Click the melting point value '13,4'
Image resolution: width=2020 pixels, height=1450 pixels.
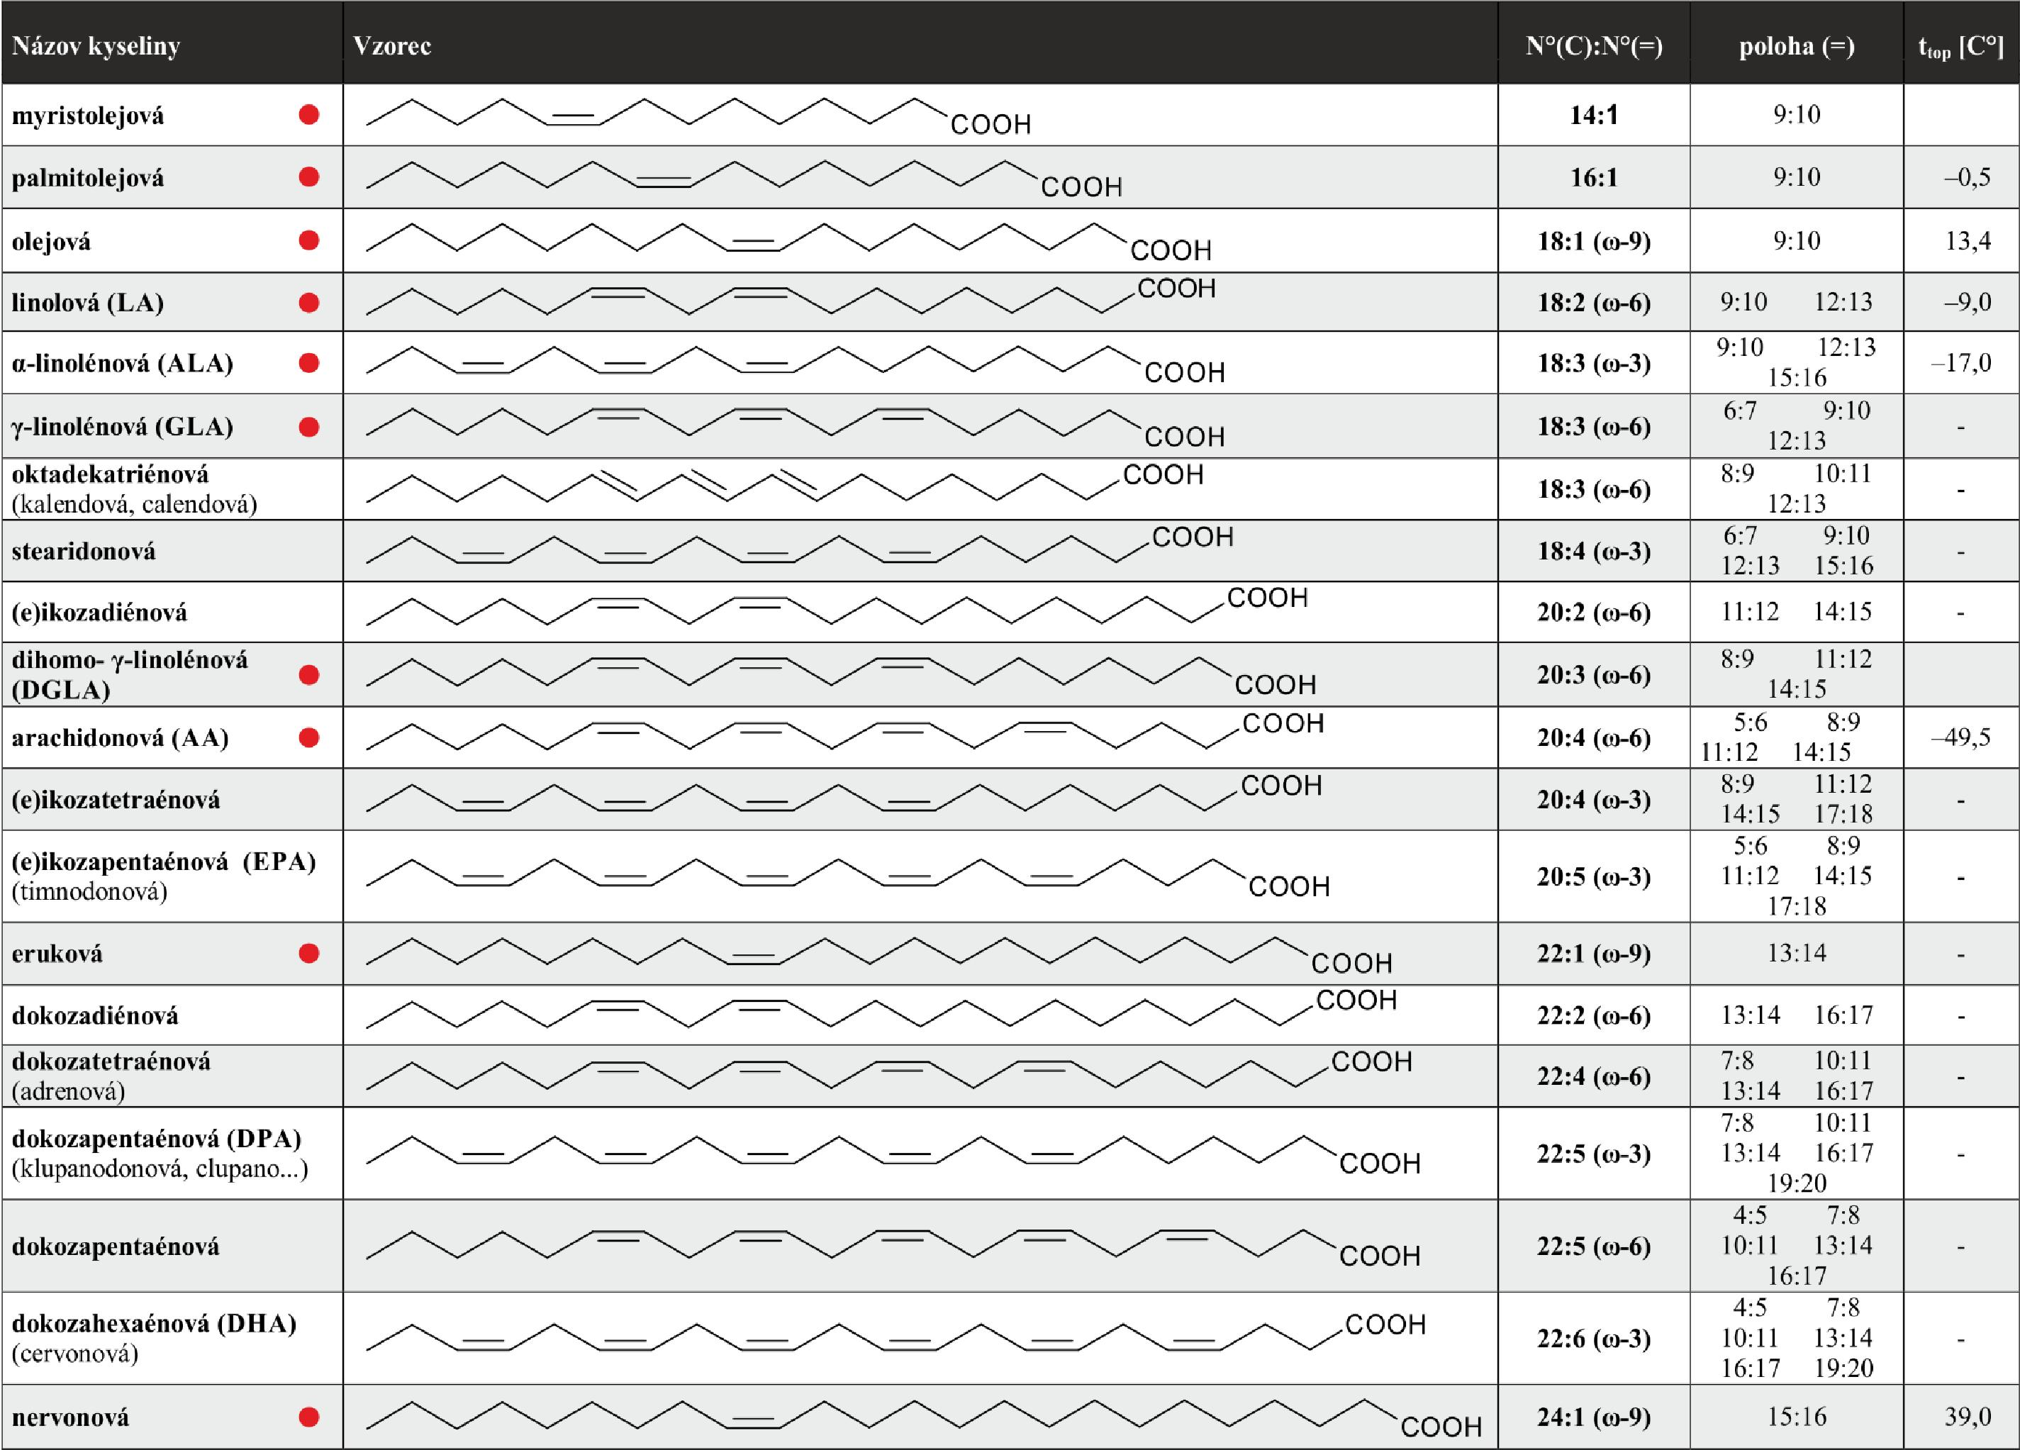[x=1968, y=241]
